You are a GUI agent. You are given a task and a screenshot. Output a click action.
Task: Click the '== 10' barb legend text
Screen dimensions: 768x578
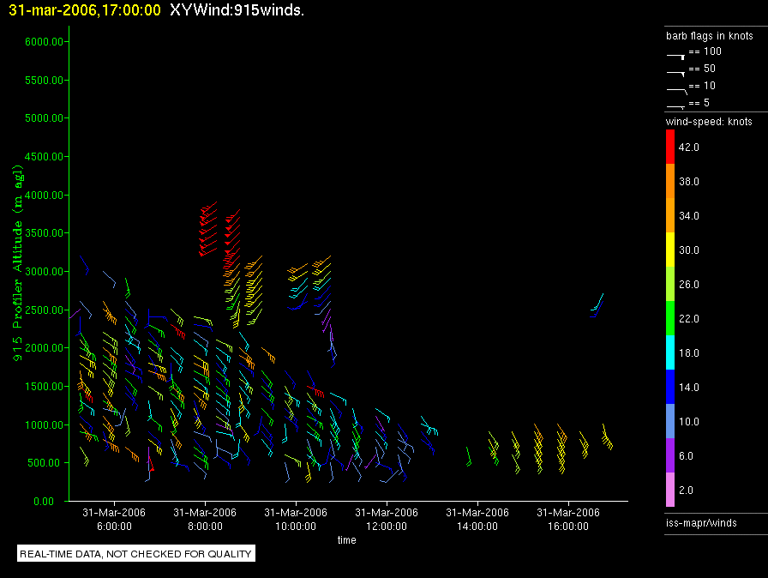[702, 86]
